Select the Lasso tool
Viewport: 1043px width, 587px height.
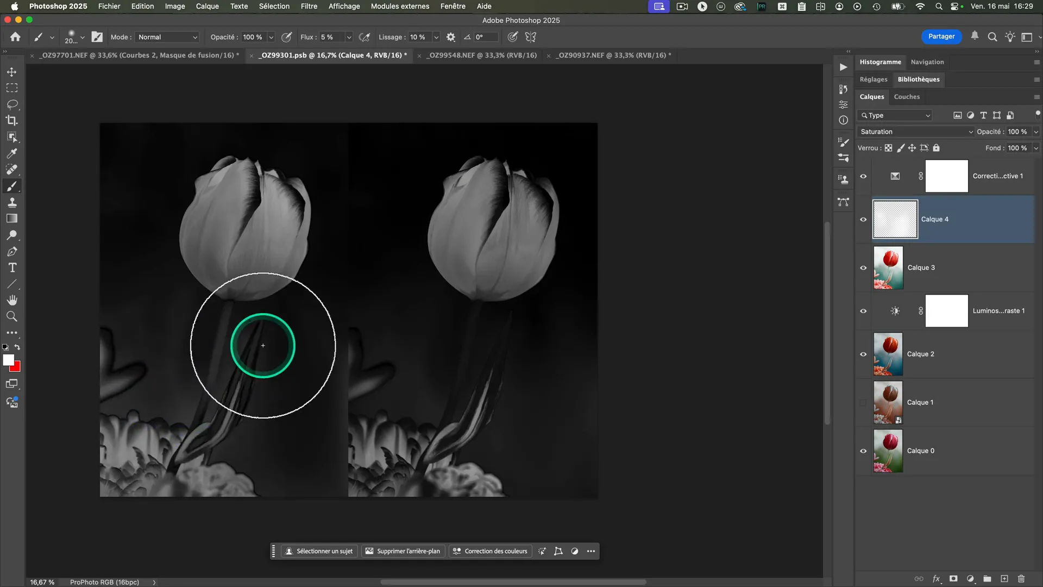click(11, 104)
